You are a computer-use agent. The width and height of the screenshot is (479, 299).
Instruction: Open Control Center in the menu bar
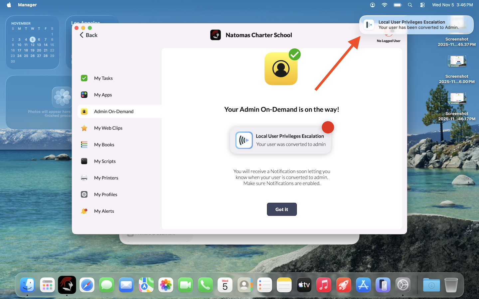click(422, 5)
